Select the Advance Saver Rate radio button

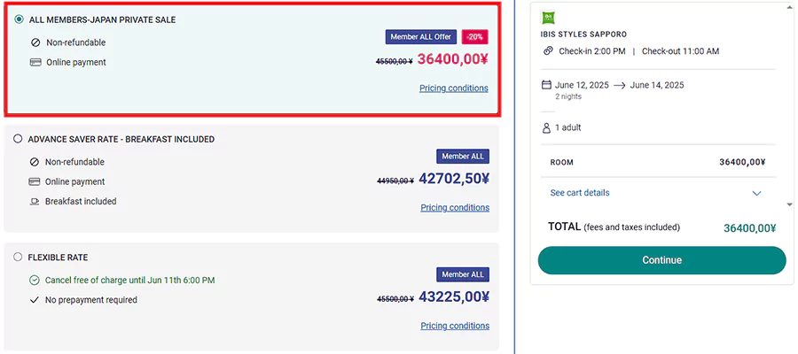18,139
